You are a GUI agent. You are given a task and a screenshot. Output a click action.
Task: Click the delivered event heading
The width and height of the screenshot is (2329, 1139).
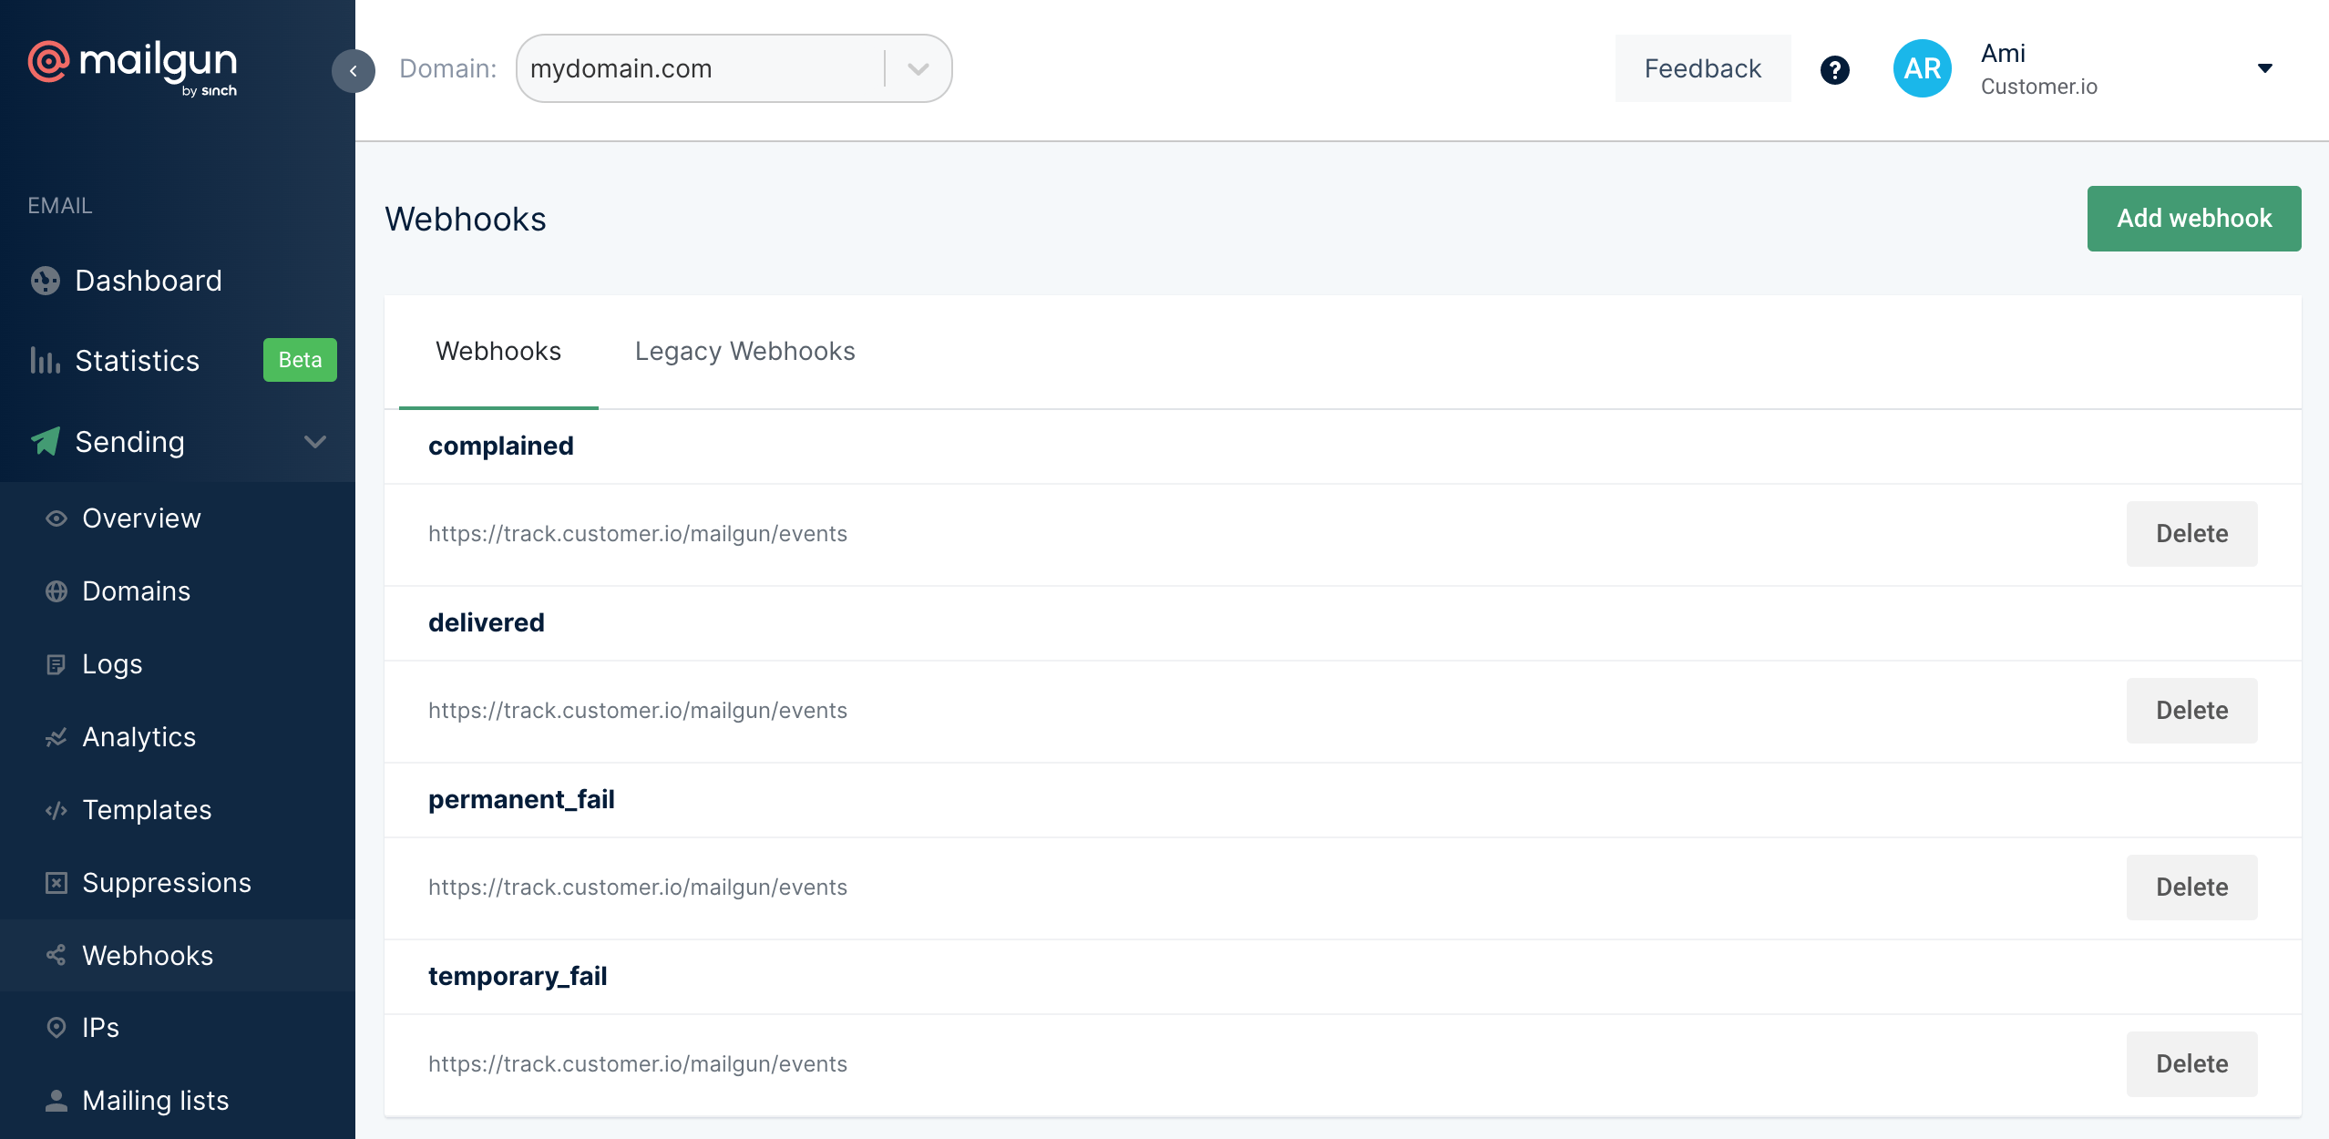click(x=487, y=622)
